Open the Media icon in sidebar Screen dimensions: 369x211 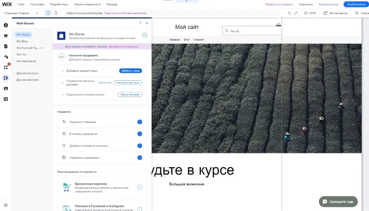tap(6, 89)
